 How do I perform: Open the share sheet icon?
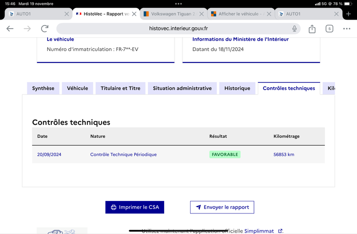click(312, 29)
